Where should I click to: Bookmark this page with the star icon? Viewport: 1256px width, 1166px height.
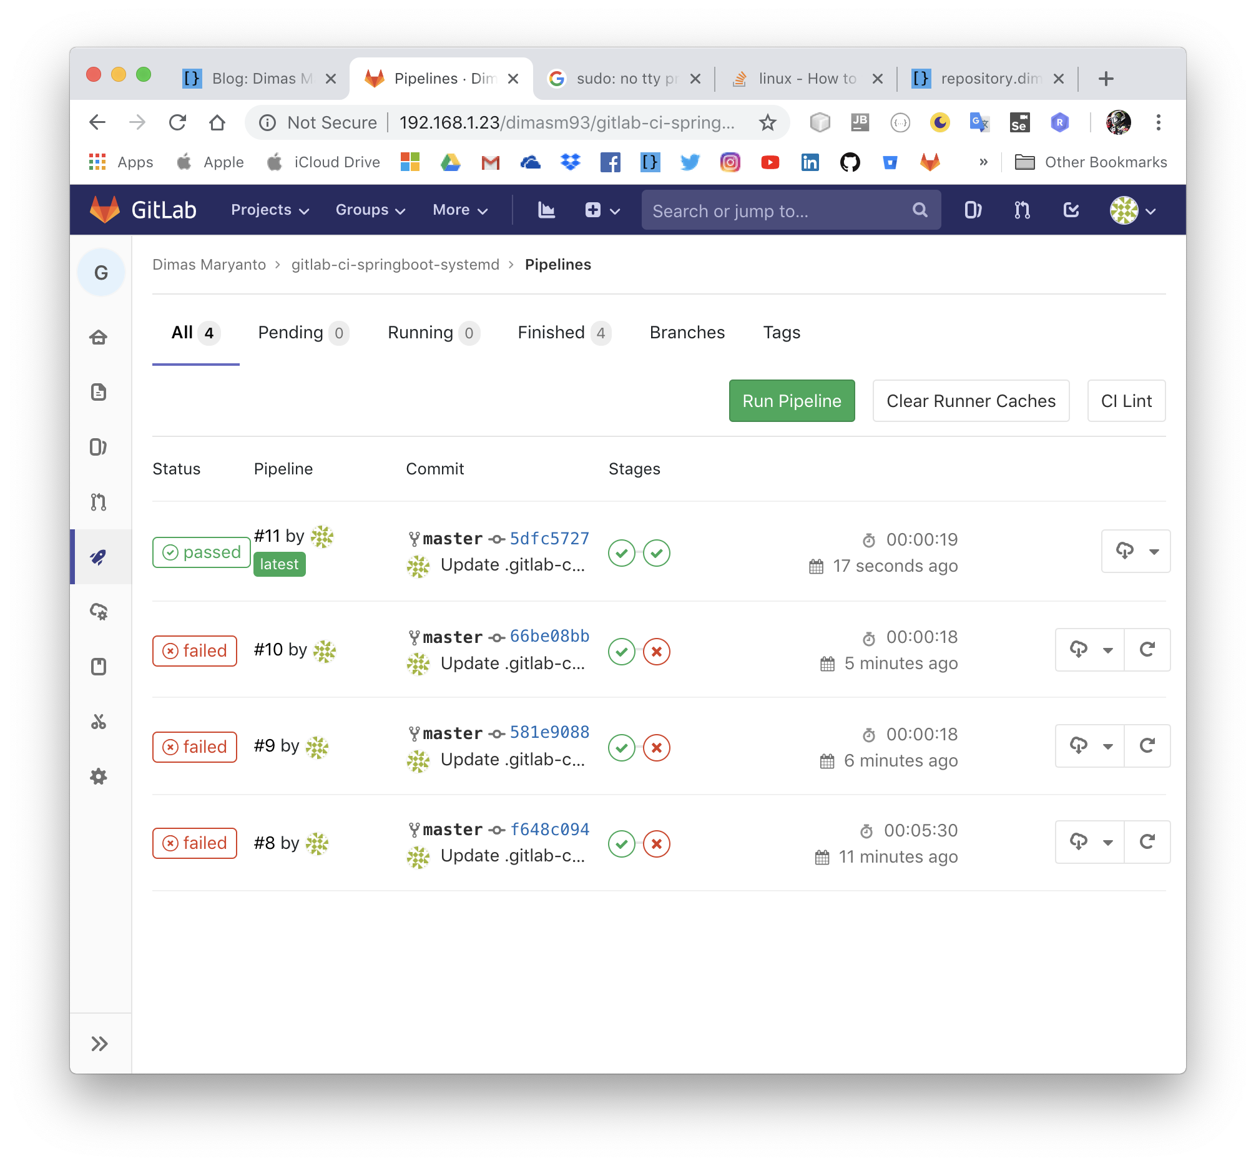click(x=767, y=122)
